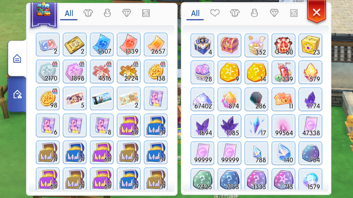Select the heart favorites tab in right panel
The height and width of the screenshot is (198, 353).
tap(215, 13)
